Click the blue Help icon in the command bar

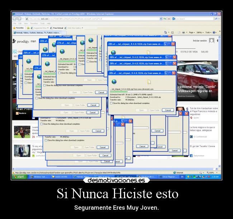tap(214, 32)
